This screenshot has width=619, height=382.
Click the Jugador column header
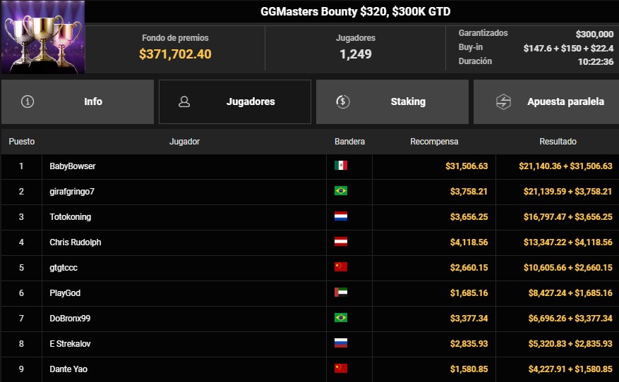184,142
